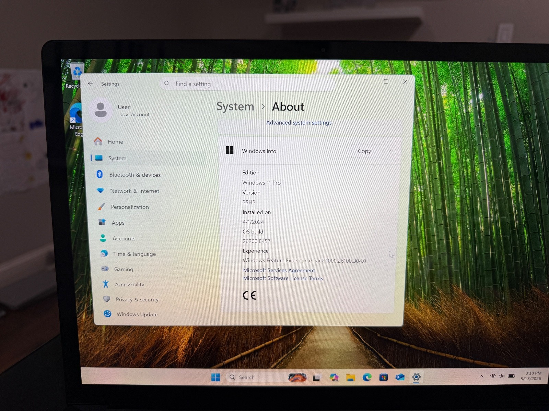
Task: Click the Settings gear on the taskbar
Action: pyautogui.click(x=416, y=377)
